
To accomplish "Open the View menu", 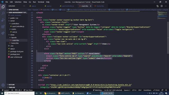I will (25, 2).
